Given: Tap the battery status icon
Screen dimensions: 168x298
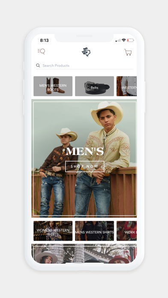Looking at the screenshot, I should (131, 40).
